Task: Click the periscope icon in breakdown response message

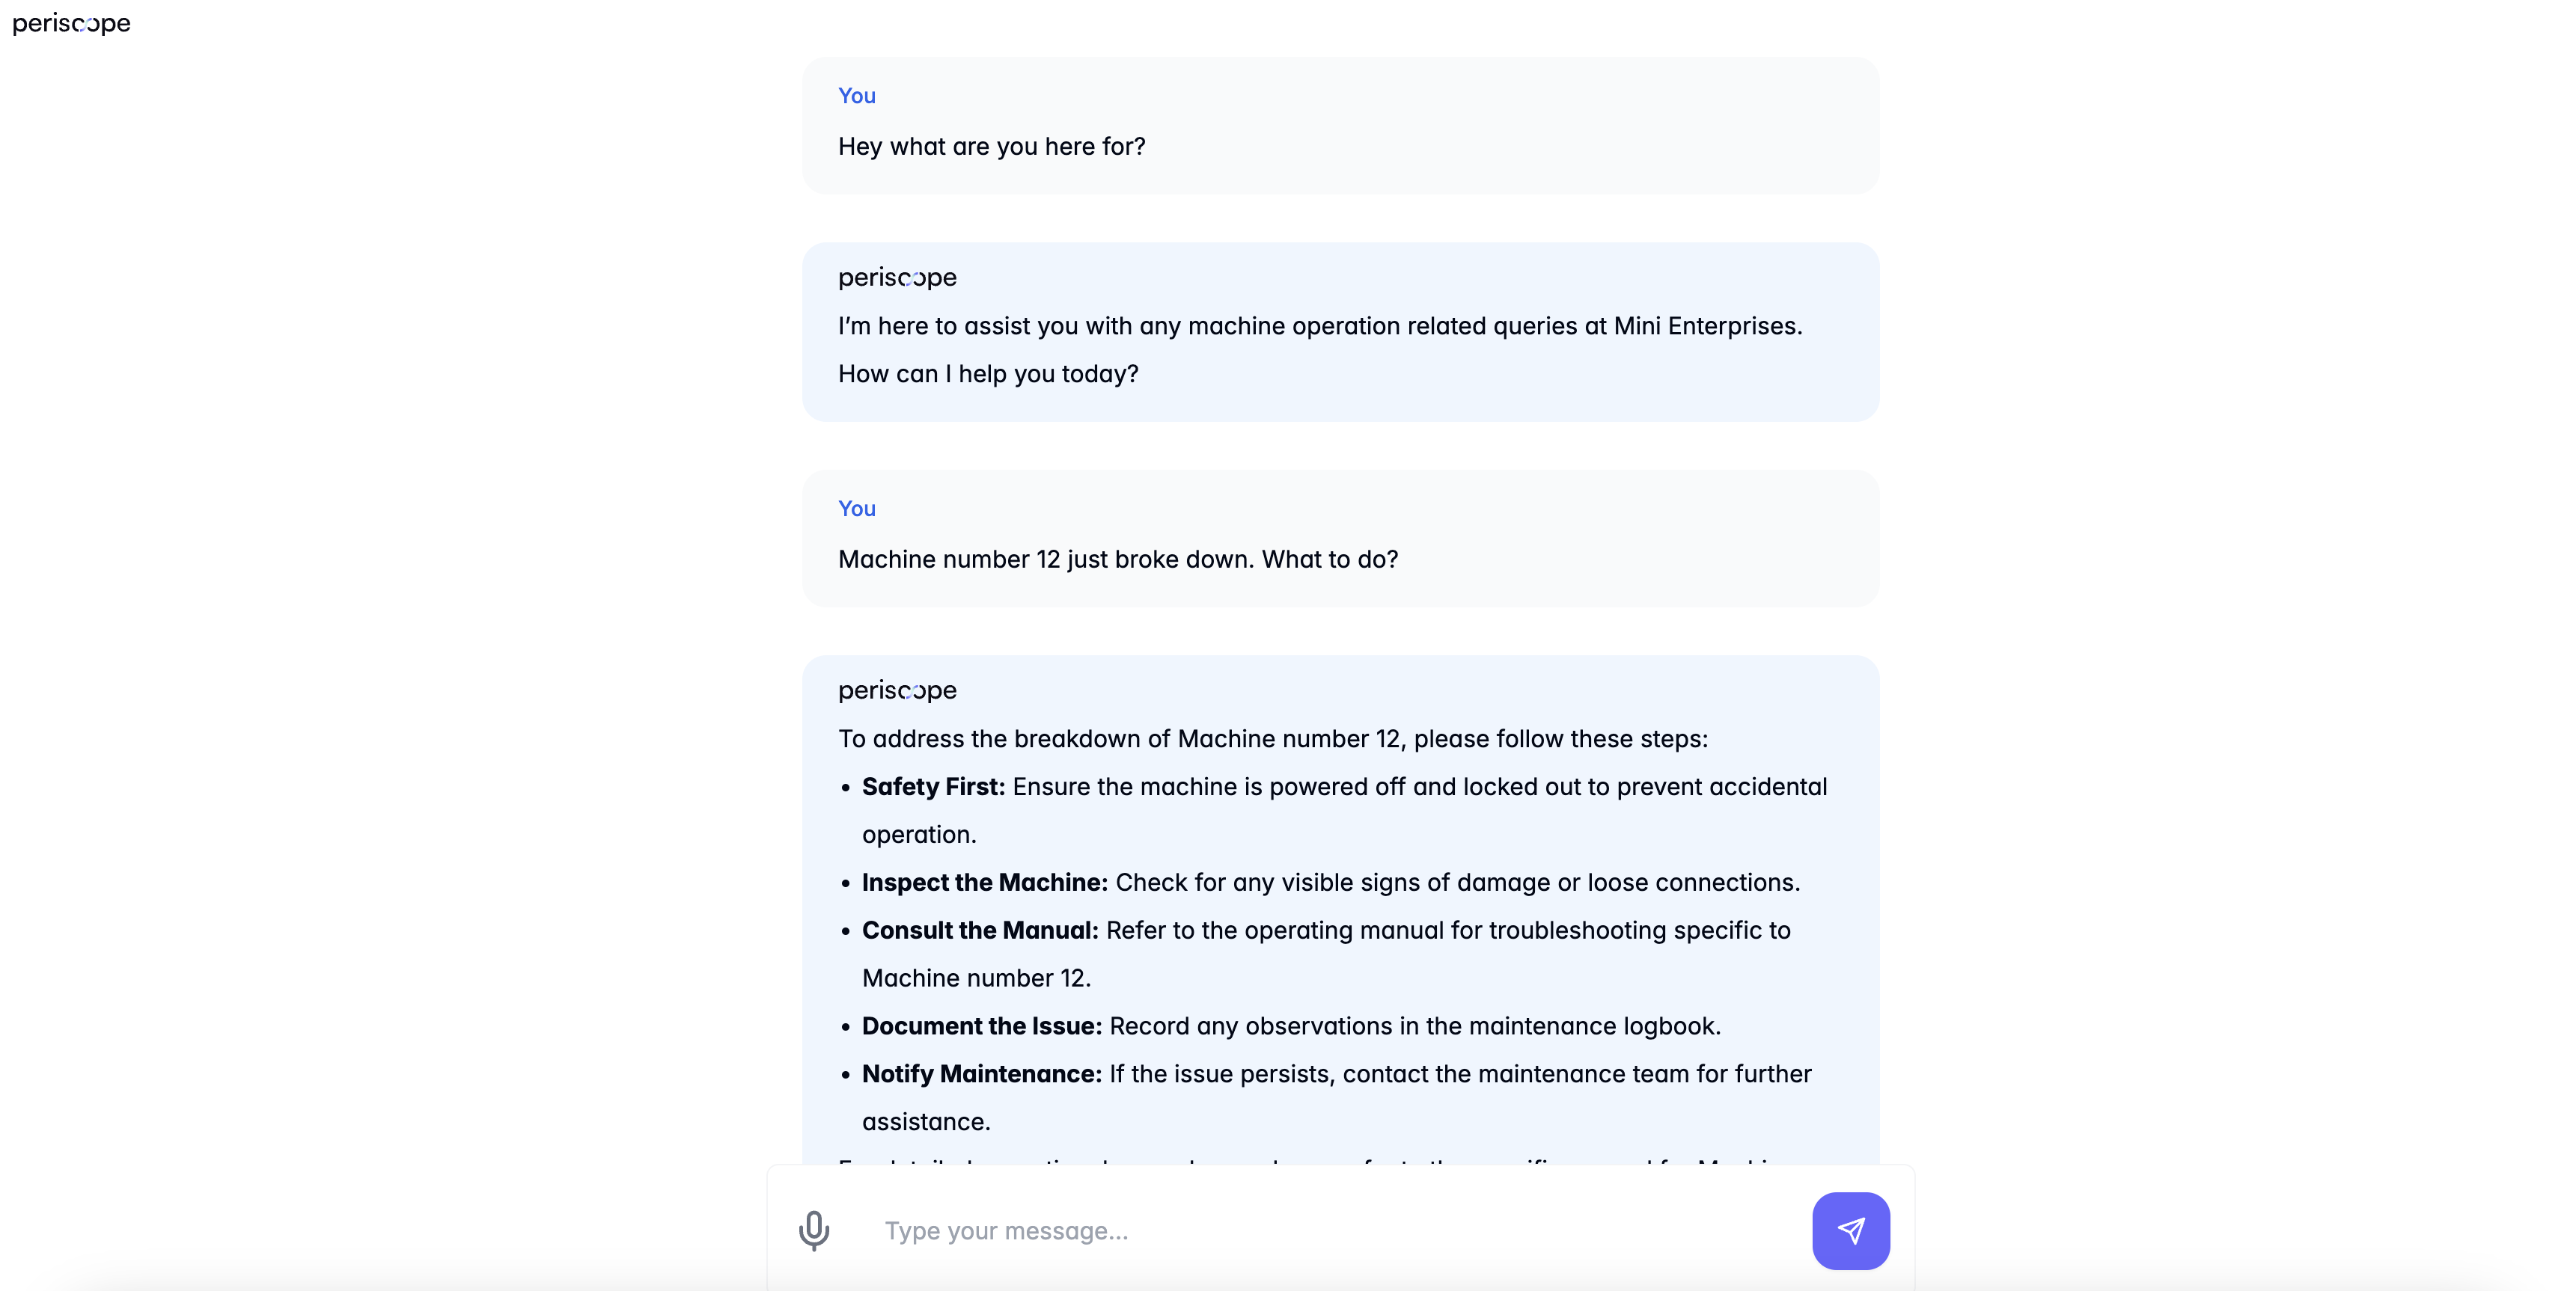Action: [x=896, y=690]
